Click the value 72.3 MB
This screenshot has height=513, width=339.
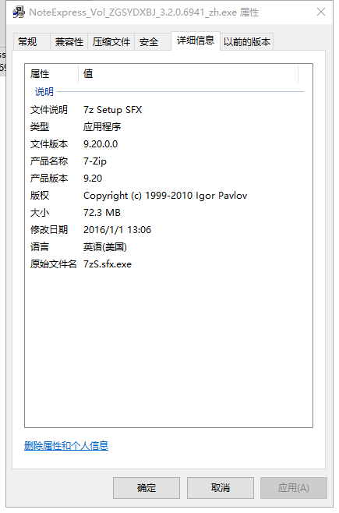pos(102,213)
